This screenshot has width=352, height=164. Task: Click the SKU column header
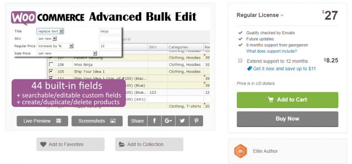tap(158, 47)
